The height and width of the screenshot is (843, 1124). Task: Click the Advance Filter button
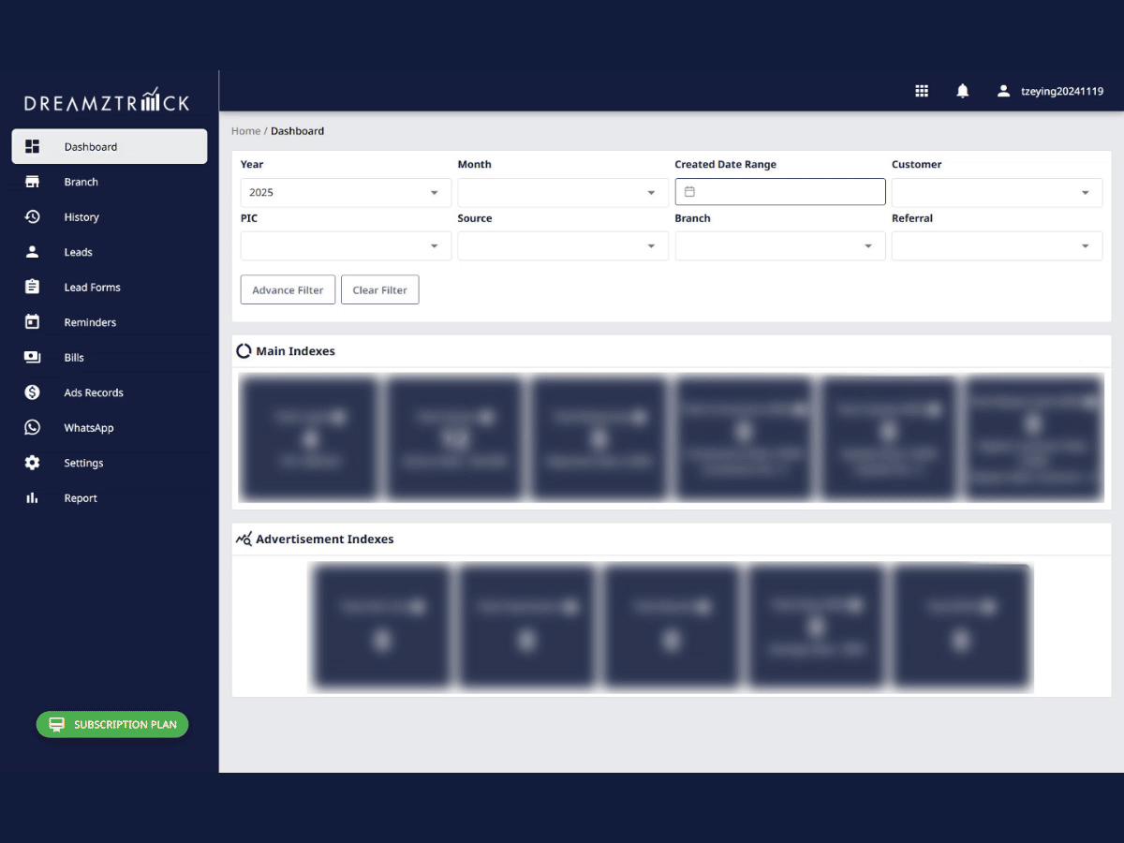(288, 290)
